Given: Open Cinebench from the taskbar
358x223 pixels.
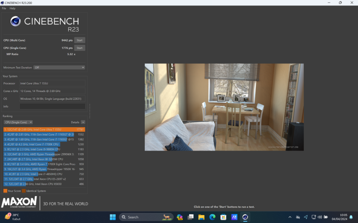Looking at the screenshot, I should coord(245,217).
